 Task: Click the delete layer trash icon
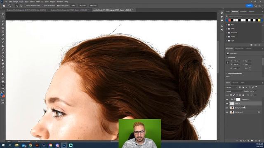tap(259, 141)
